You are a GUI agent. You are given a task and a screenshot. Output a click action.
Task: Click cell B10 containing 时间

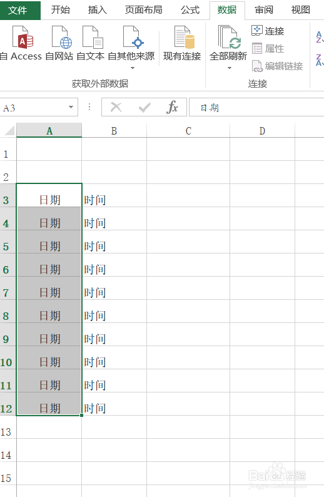(x=114, y=357)
